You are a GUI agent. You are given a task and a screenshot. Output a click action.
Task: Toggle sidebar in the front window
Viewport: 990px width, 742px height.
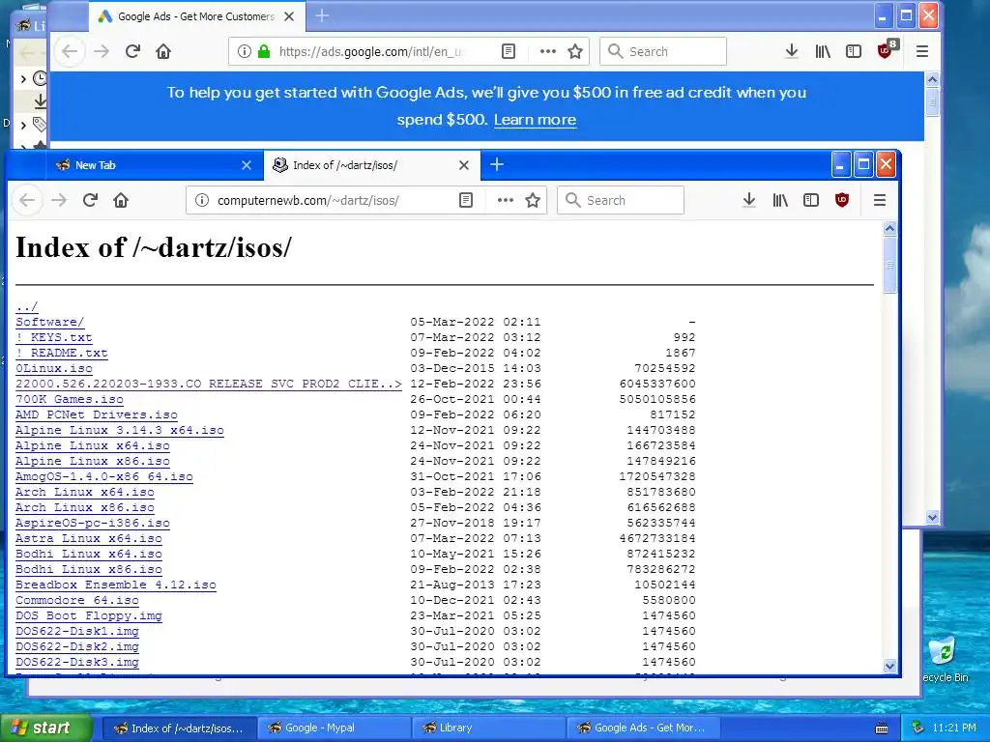(x=811, y=200)
